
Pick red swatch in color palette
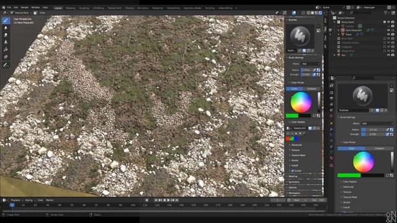[288, 139]
